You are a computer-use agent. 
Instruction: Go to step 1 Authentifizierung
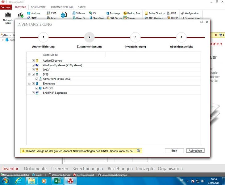43,37
